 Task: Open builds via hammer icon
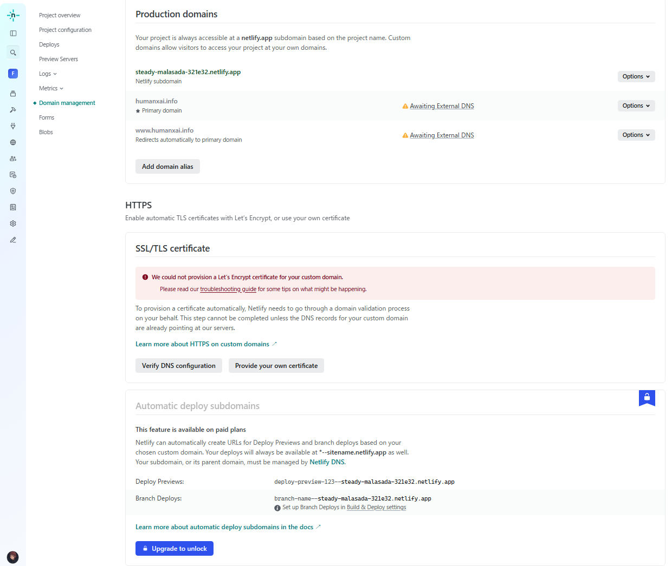pyautogui.click(x=13, y=110)
